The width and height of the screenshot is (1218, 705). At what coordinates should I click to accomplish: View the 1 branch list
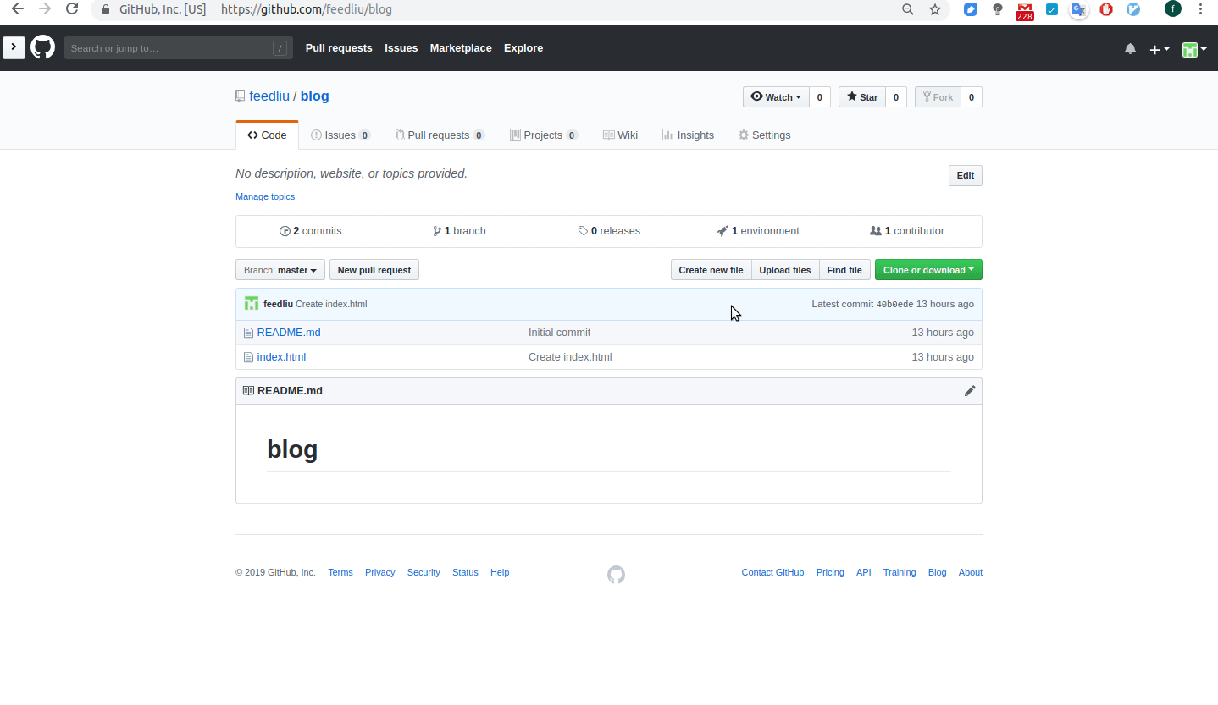click(x=459, y=231)
